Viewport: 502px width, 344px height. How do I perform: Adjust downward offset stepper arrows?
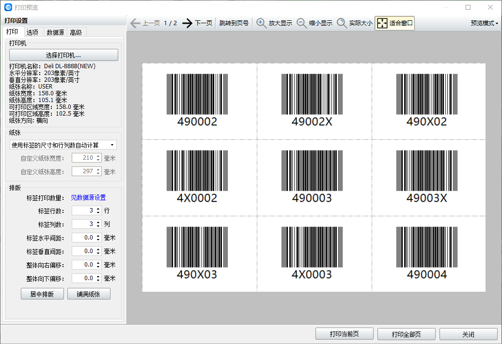(x=98, y=278)
